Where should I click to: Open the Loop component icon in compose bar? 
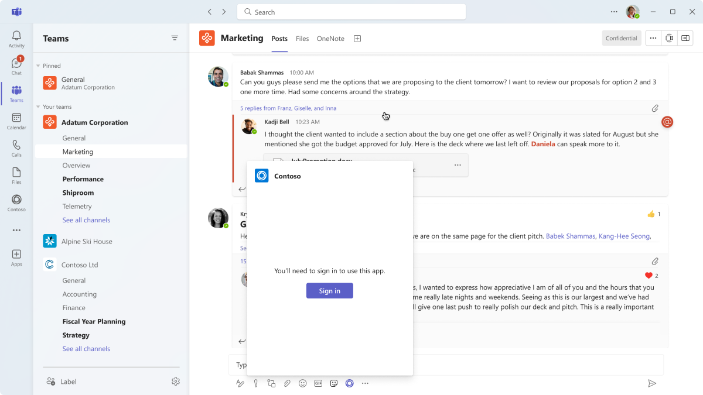(271, 383)
